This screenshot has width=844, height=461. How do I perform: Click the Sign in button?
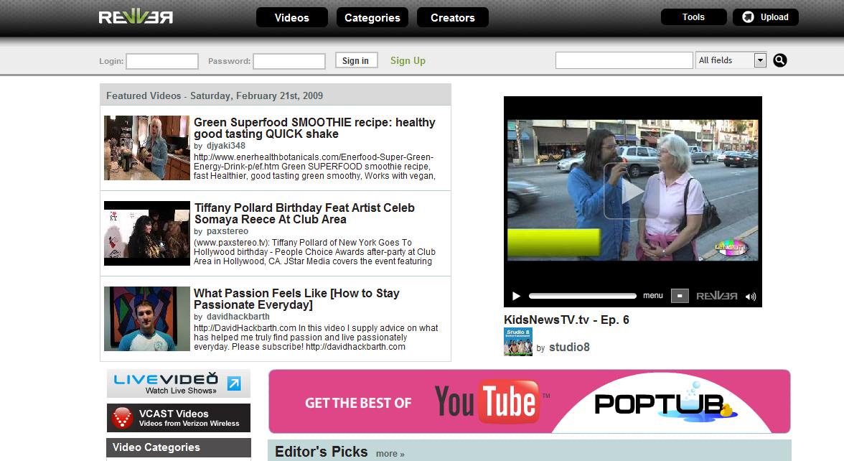pos(356,60)
